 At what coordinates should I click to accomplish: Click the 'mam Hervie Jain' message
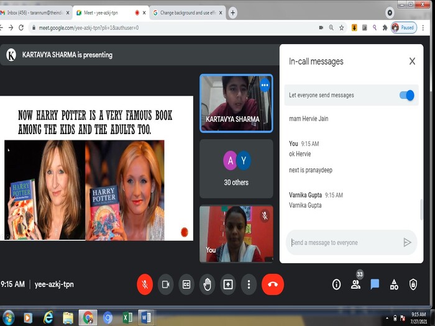tap(308, 119)
